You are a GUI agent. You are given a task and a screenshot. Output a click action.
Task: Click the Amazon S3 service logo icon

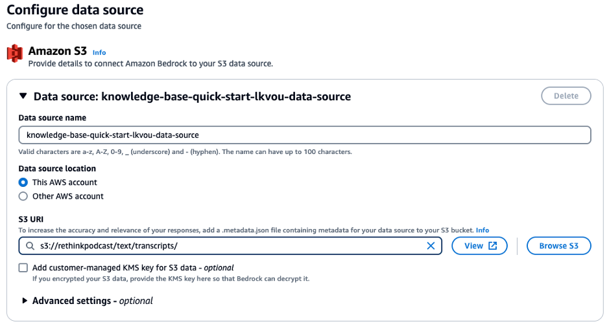tap(15, 53)
